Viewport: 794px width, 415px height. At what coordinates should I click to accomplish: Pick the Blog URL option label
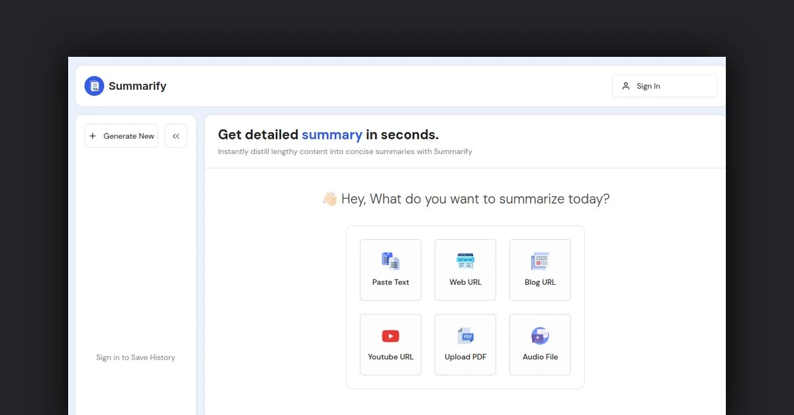click(x=540, y=282)
